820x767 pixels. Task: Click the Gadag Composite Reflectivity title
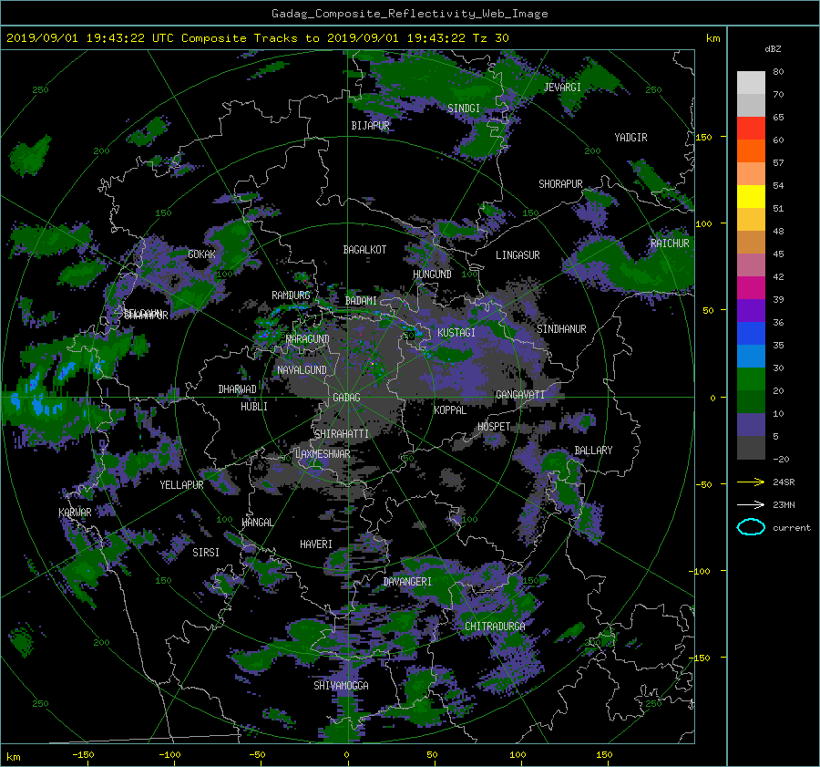[x=409, y=14]
